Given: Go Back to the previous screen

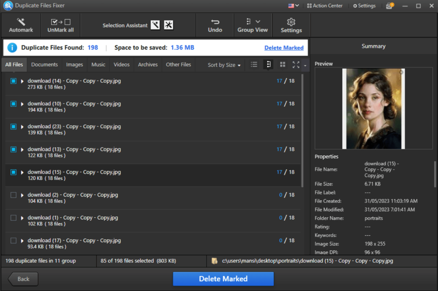Looking at the screenshot, I should tap(23, 279).
